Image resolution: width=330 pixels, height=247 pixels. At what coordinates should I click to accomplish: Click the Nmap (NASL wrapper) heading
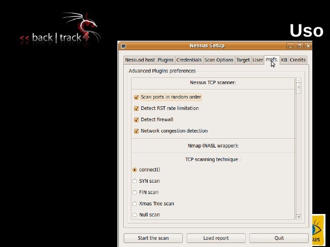coord(213,146)
